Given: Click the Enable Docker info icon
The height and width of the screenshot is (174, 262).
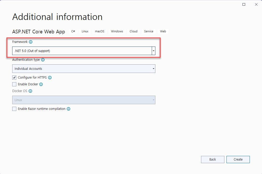Looking at the screenshot, I should click(x=41, y=84).
